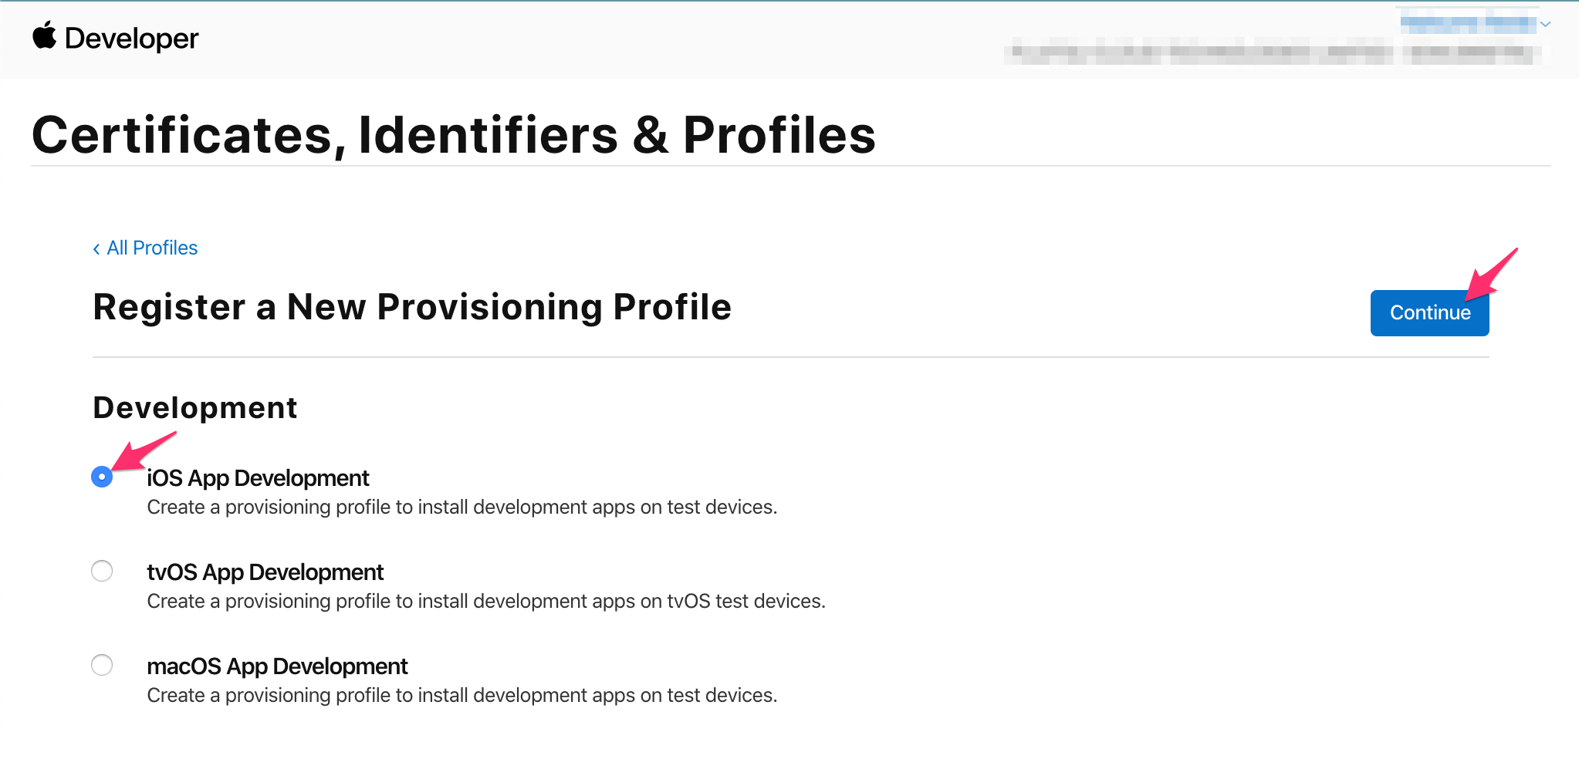1579x759 pixels.
Task: Open the Developer home link text
Action: click(131, 39)
